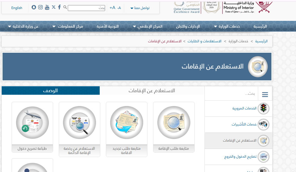Click the الاستعلام عن رخصة الإقامة الدائمة icon
The height and width of the screenshot is (172, 296).
(79, 123)
